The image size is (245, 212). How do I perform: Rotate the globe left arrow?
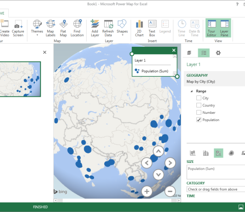147,163
